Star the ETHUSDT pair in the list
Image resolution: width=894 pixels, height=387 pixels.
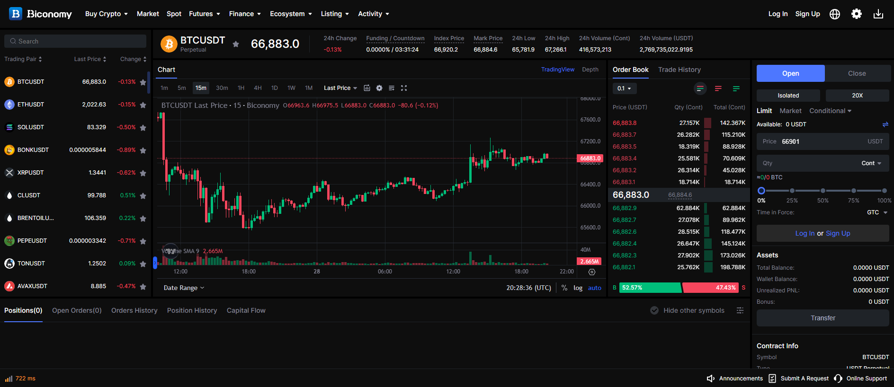point(143,105)
